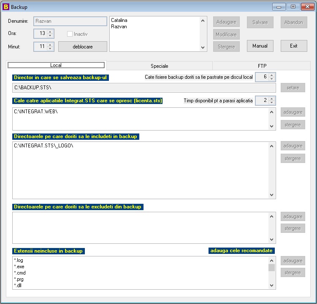Select Catalina in the backup list

coord(119,20)
